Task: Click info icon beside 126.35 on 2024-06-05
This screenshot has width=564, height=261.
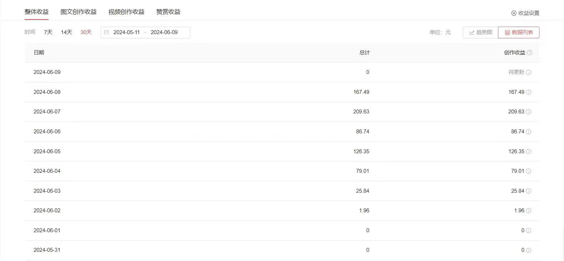Action: (529, 152)
